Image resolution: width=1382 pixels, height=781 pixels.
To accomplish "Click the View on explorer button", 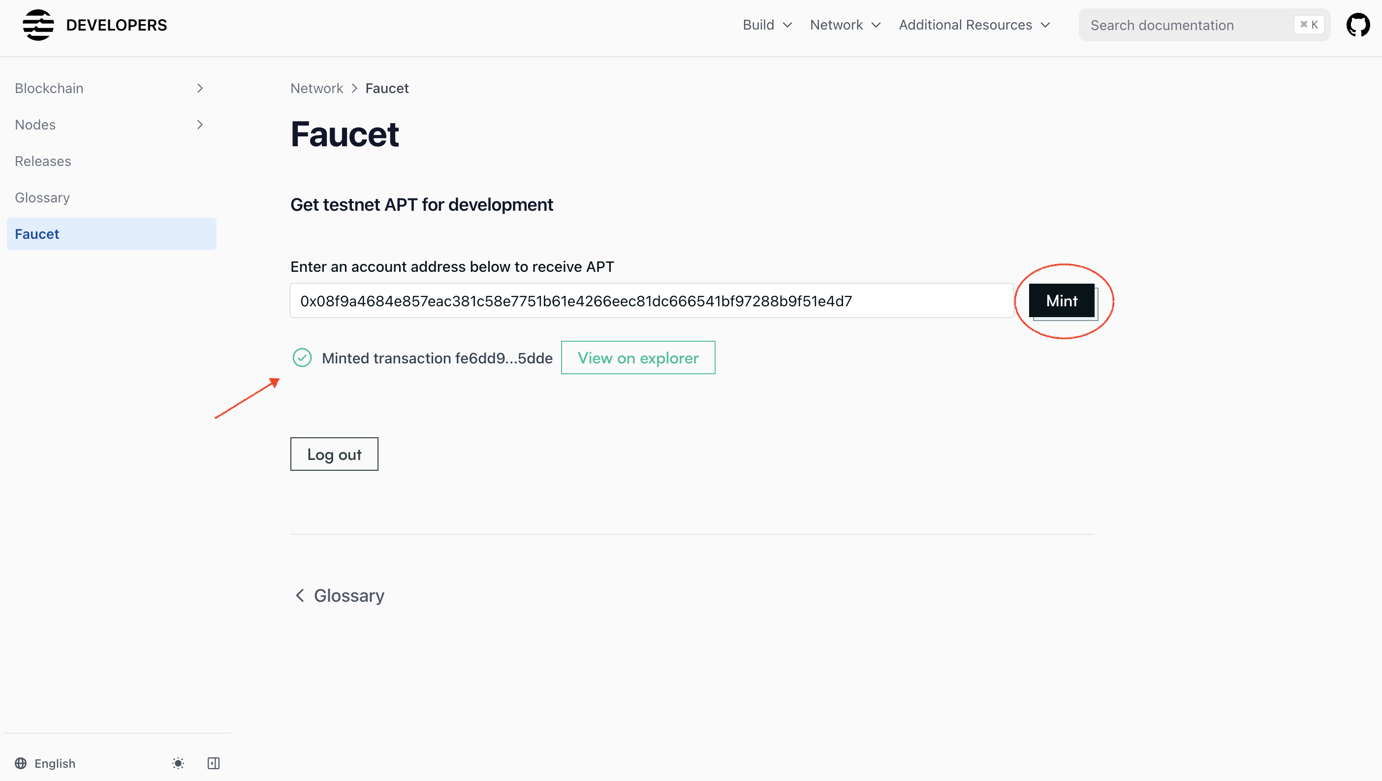I will 638,358.
